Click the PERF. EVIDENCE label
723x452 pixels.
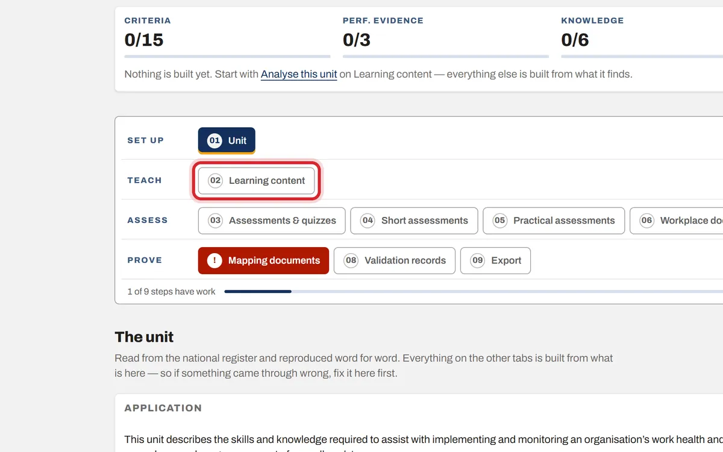[x=383, y=20]
